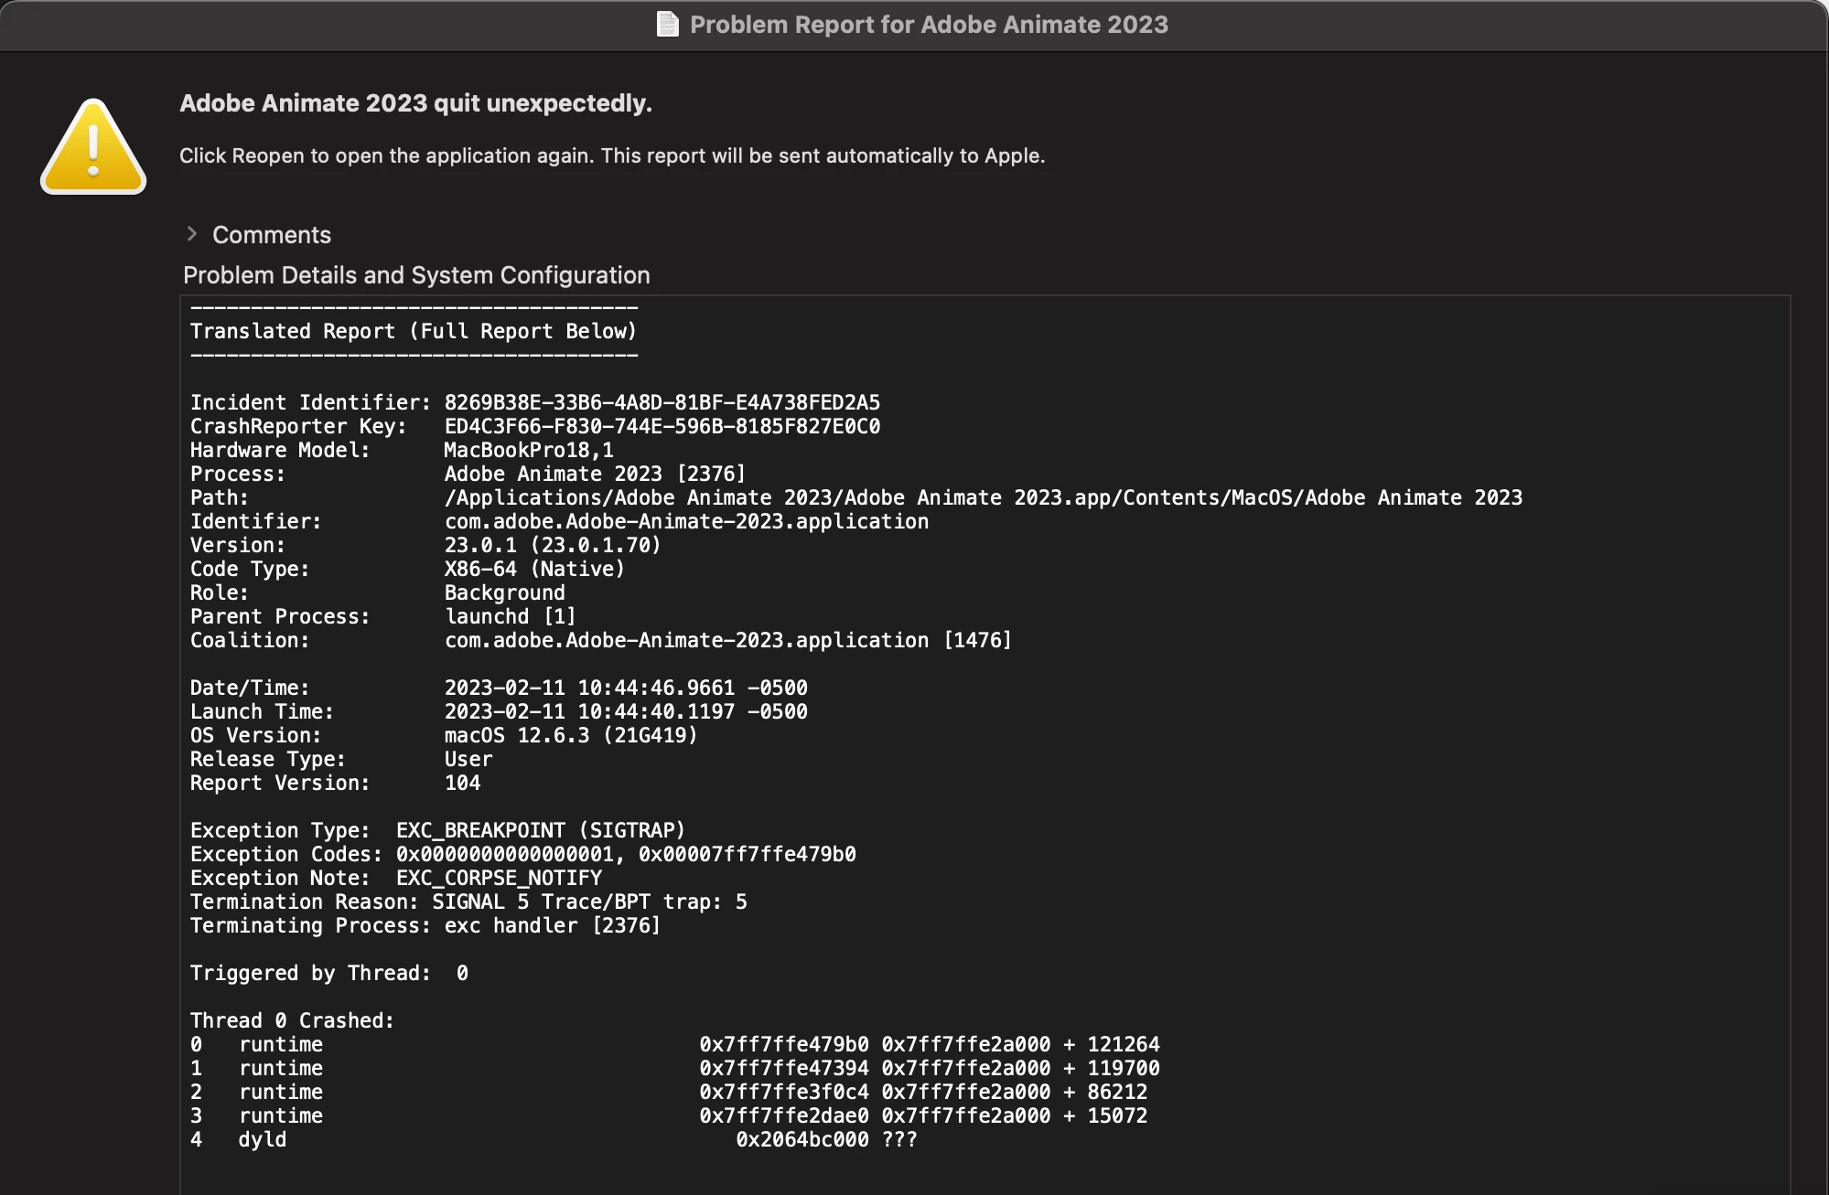Image resolution: width=1829 pixels, height=1195 pixels.
Task: Click the Comments label
Action: coord(272,235)
